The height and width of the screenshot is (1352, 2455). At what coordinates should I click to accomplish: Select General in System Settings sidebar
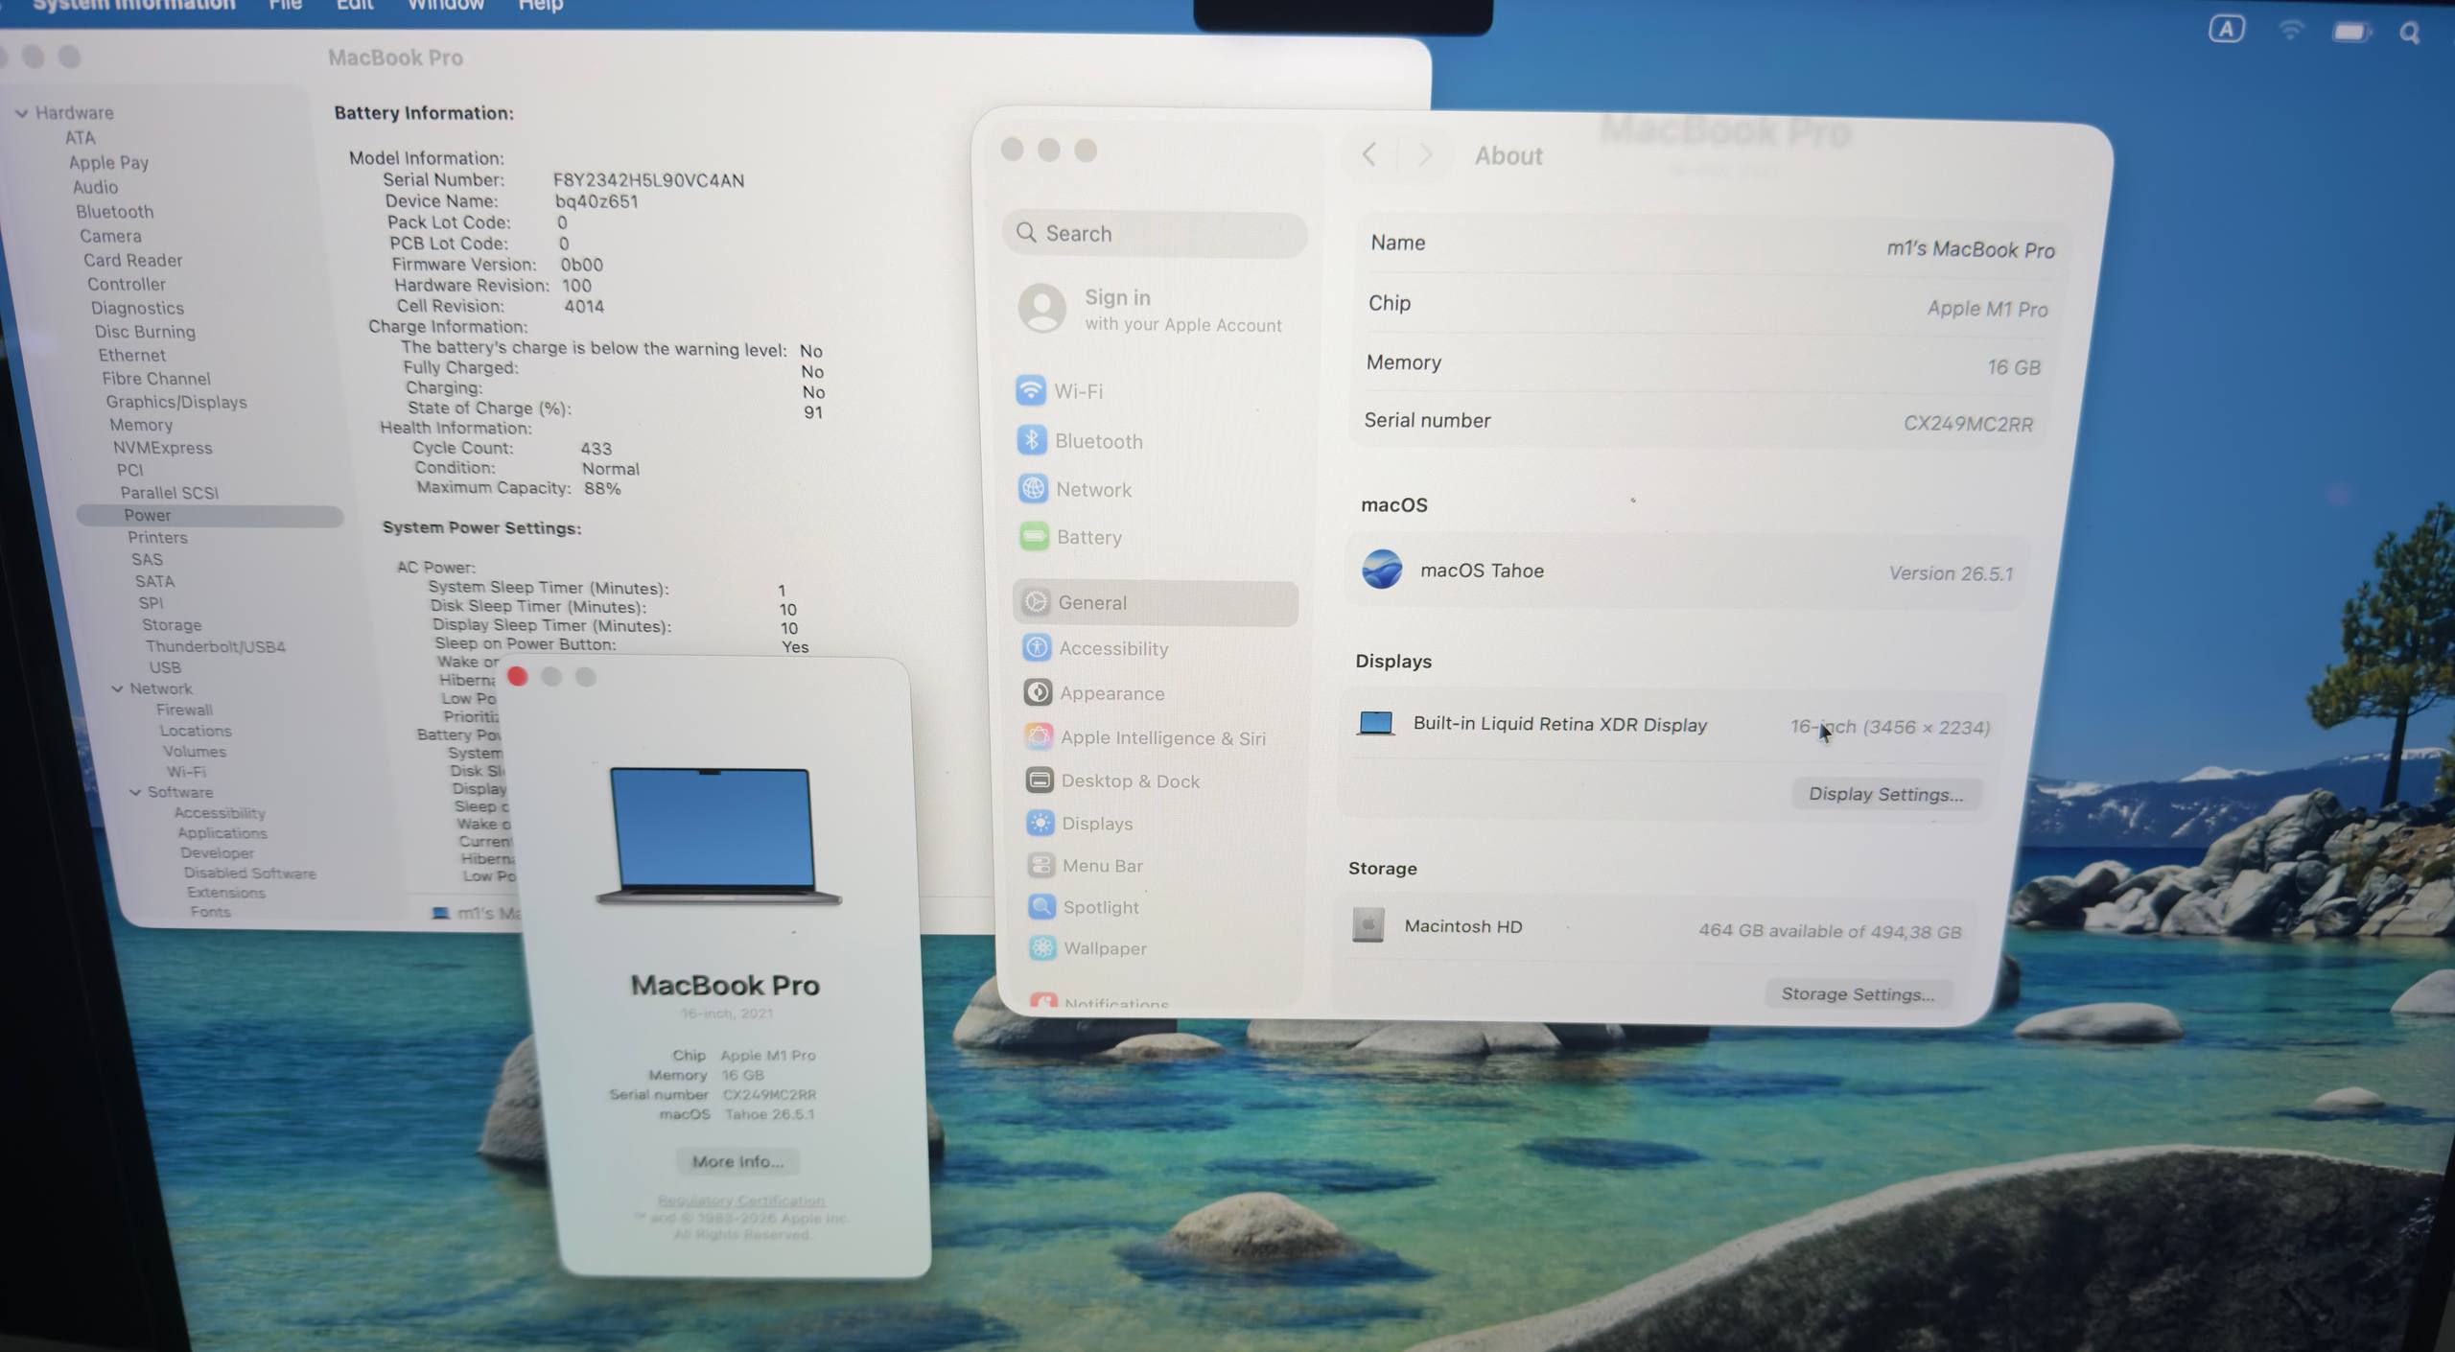click(x=1156, y=602)
